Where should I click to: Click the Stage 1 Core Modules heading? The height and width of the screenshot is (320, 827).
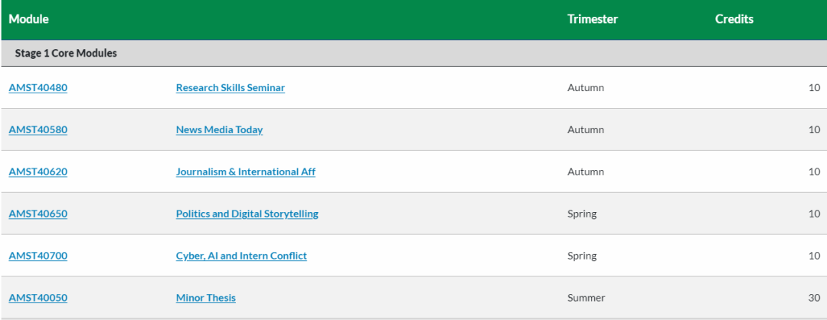[x=66, y=54]
